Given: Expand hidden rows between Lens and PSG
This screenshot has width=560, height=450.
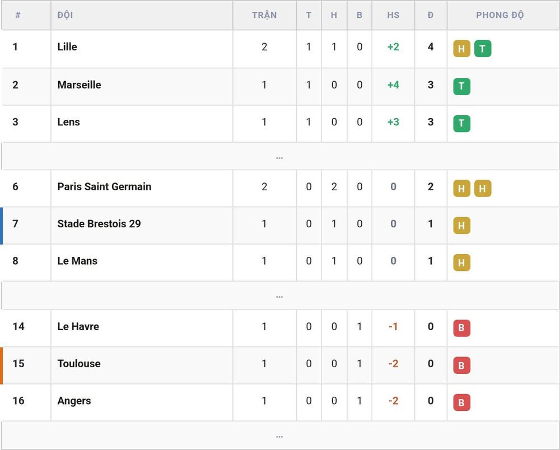Looking at the screenshot, I should click(x=279, y=156).
